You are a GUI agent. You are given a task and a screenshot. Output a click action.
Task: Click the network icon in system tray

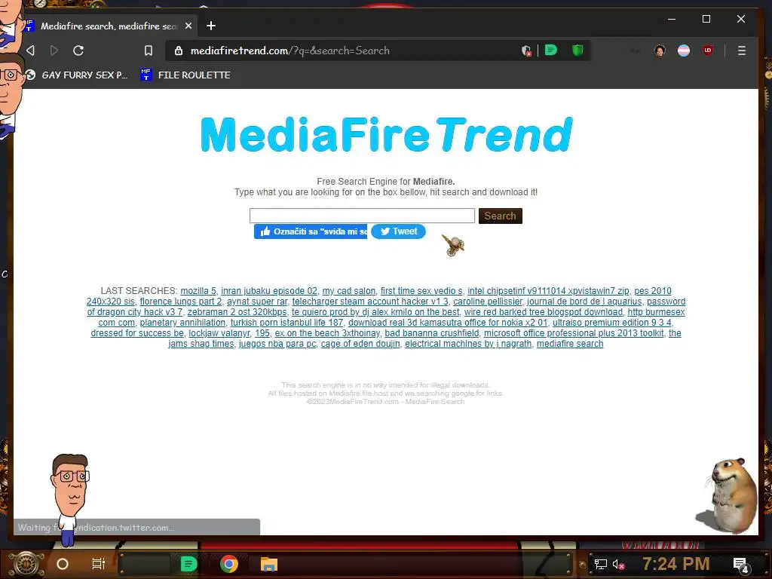(600, 564)
